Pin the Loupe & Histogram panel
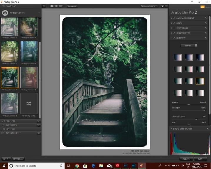211x169 pixels. (208, 129)
